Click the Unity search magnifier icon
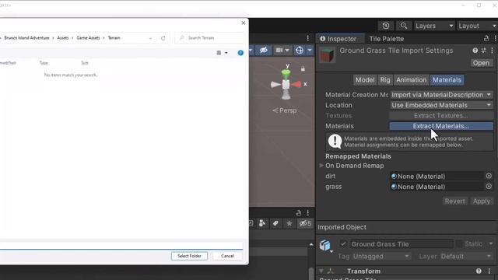This screenshot has width=498, height=280. (403, 26)
